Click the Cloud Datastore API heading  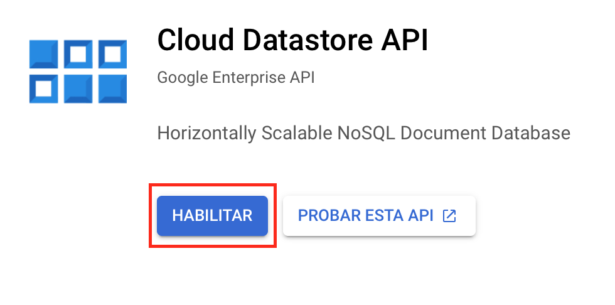(x=292, y=40)
